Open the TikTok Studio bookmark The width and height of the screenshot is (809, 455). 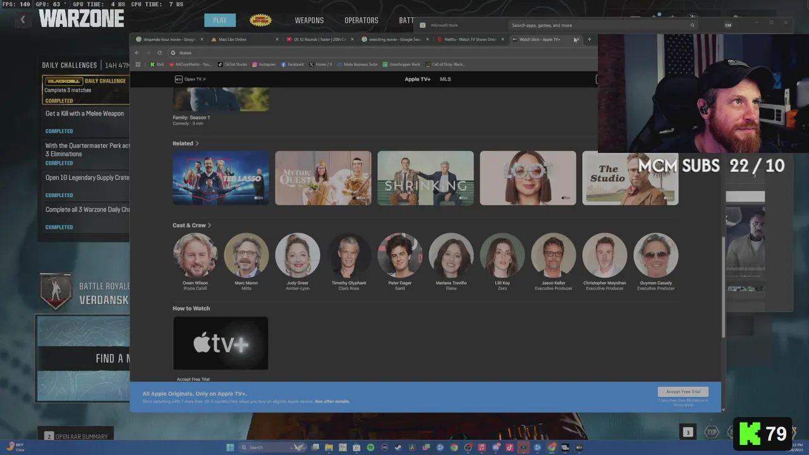coord(233,64)
